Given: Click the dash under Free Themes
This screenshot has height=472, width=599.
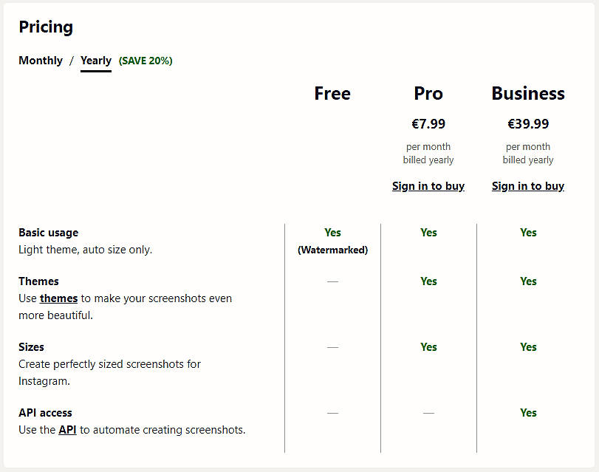Looking at the screenshot, I should (332, 281).
